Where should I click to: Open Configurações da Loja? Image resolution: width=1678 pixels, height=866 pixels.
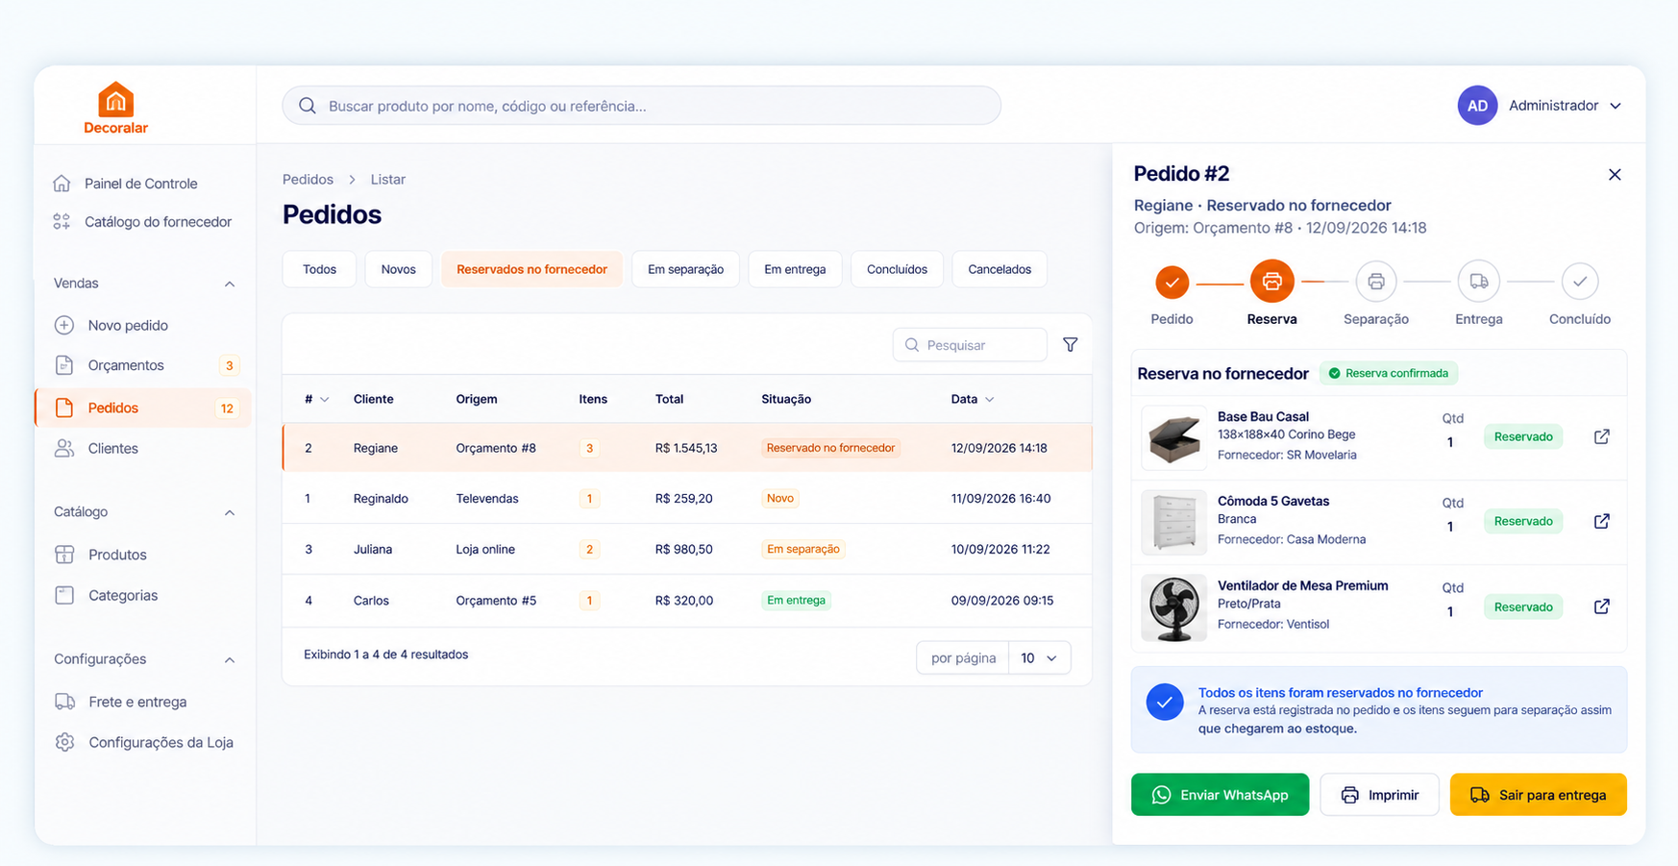(x=142, y=742)
